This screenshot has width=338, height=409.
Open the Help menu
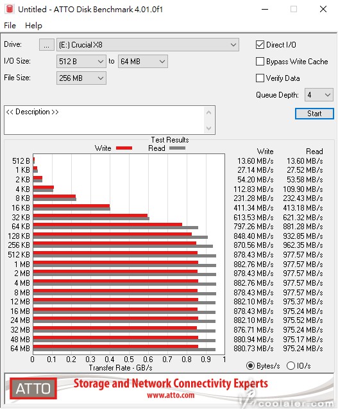pyautogui.click(x=33, y=26)
